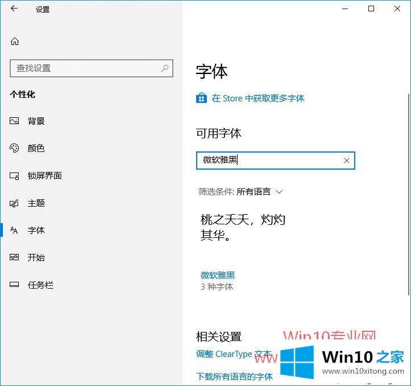The width and height of the screenshot is (411, 386).
Task: Close the Settings window
Action: (397, 9)
